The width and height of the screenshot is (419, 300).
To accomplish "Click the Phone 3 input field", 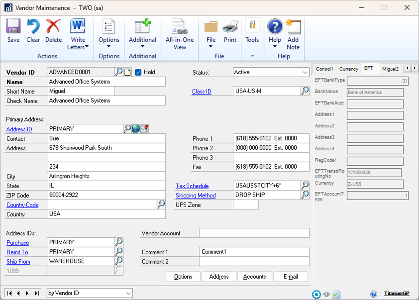I will tap(271, 157).
